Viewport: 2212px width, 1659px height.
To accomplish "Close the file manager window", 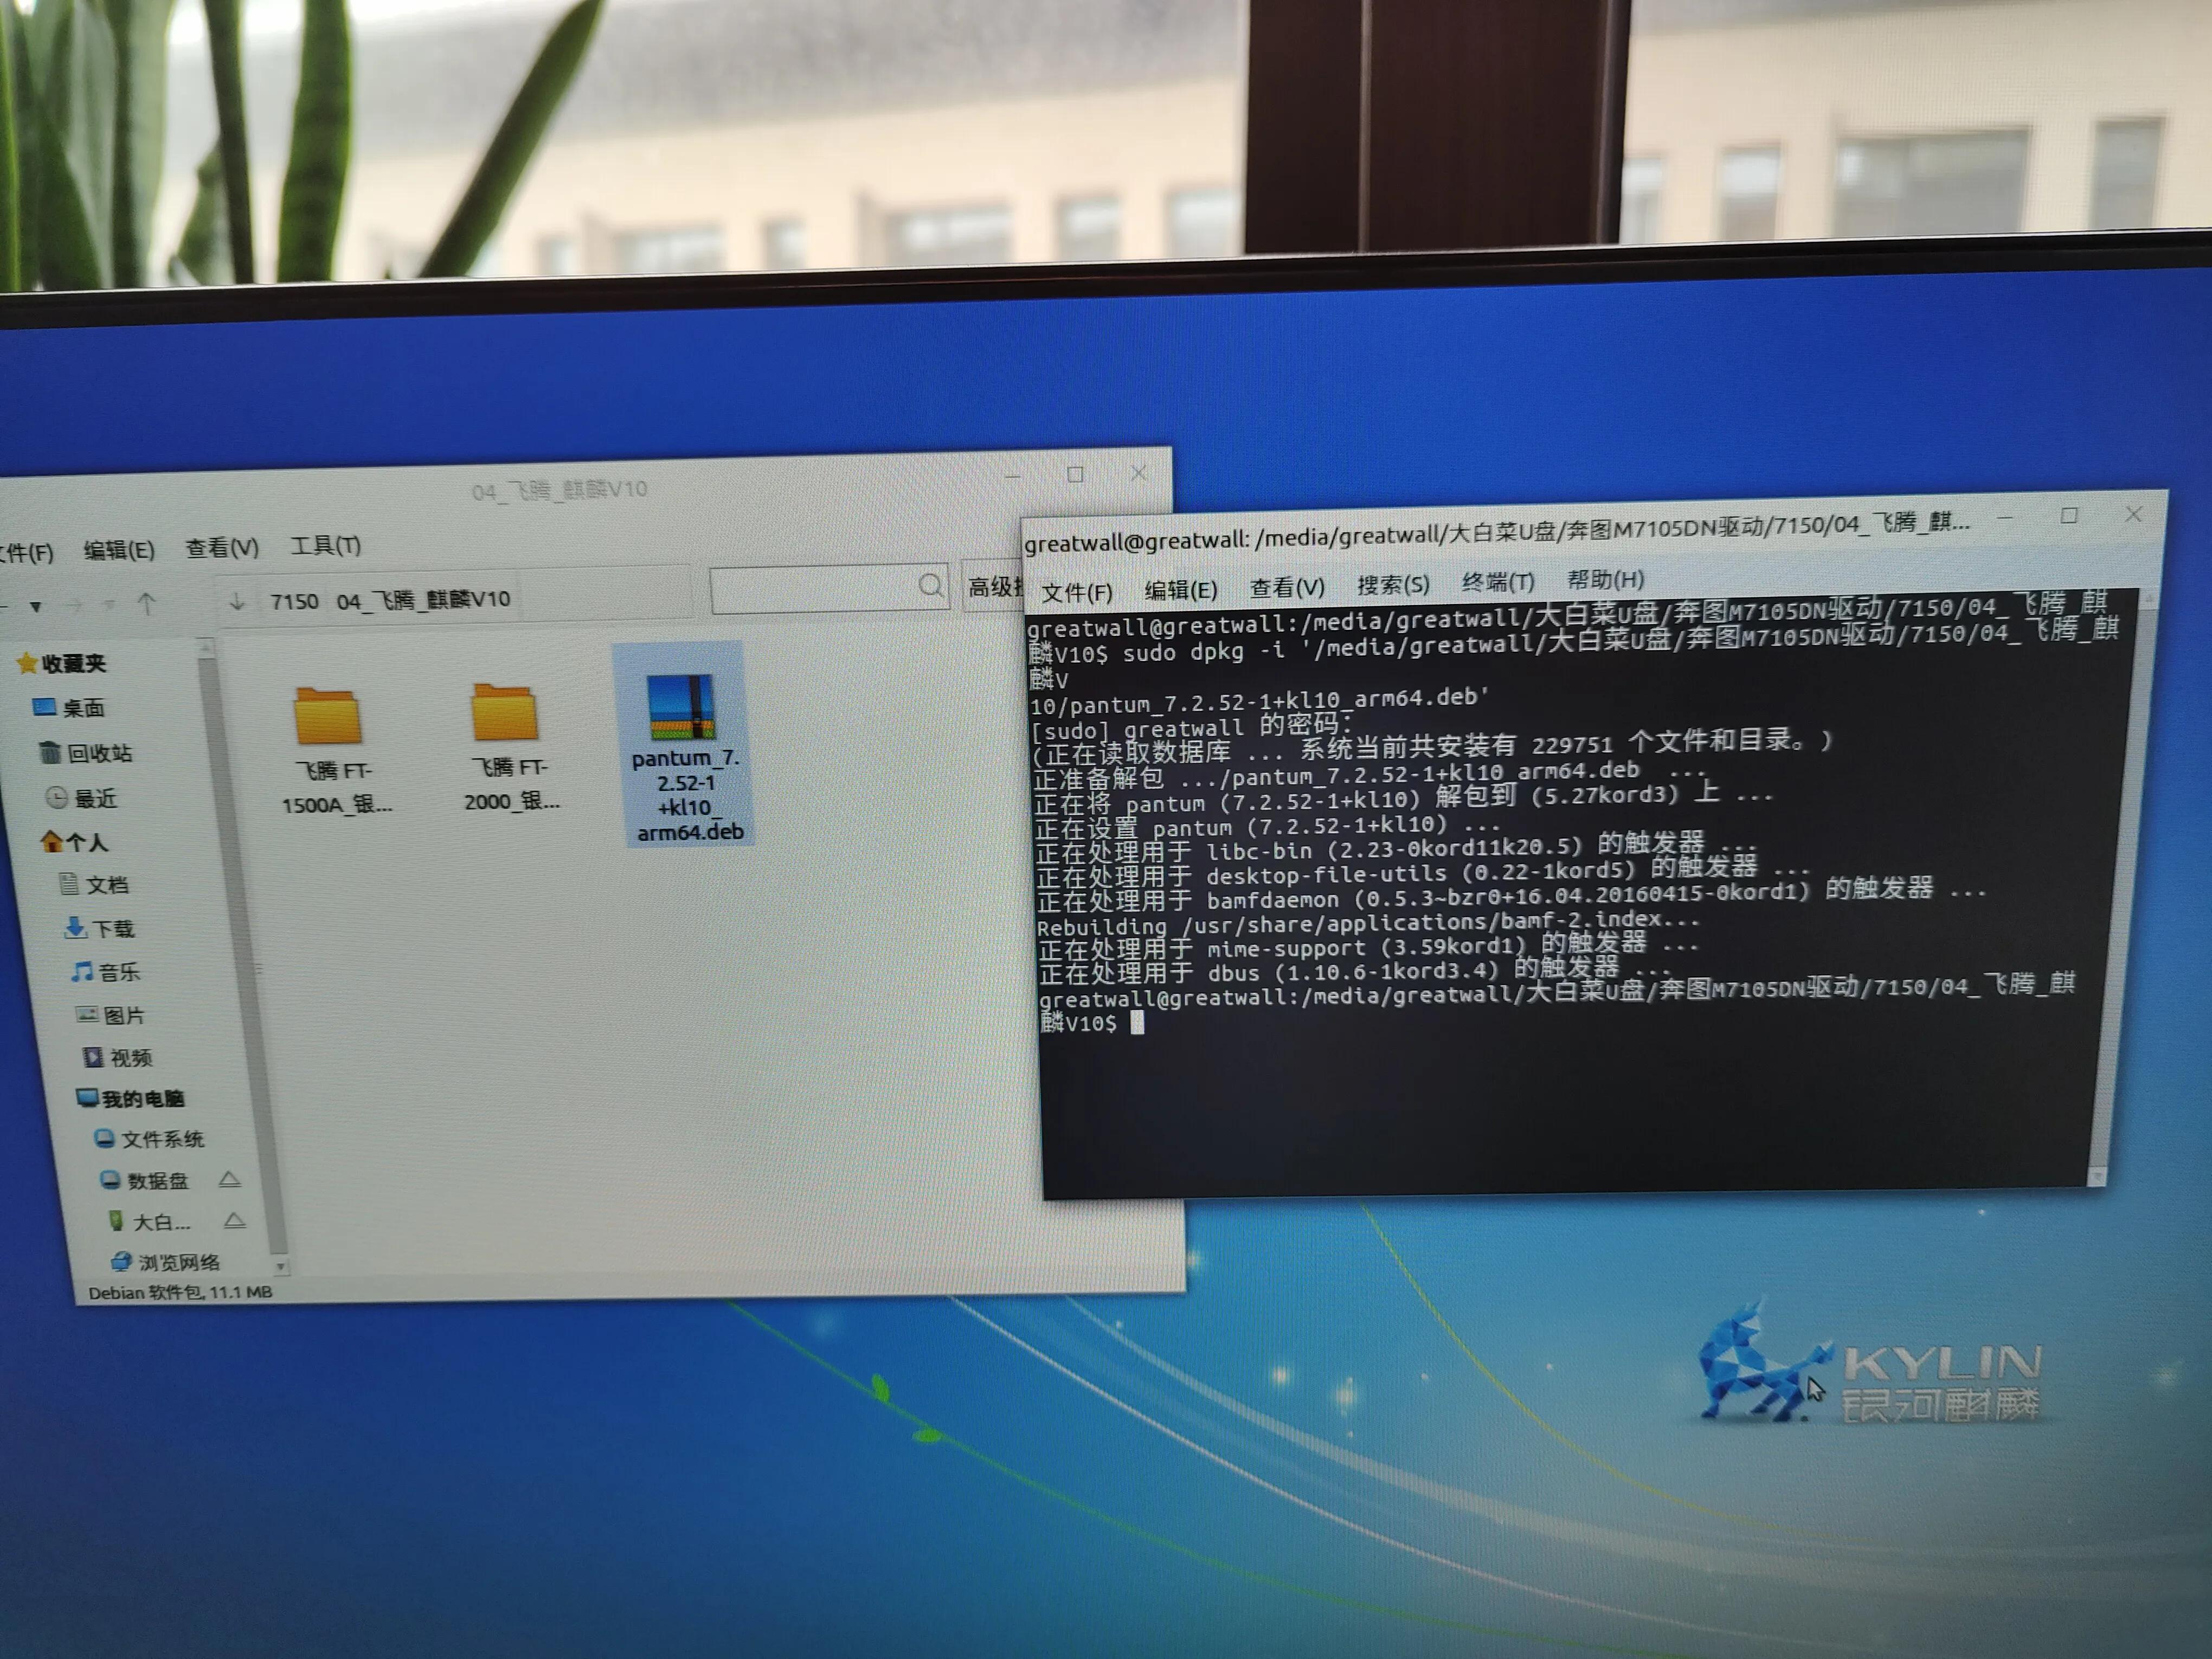I will coord(1138,472).
